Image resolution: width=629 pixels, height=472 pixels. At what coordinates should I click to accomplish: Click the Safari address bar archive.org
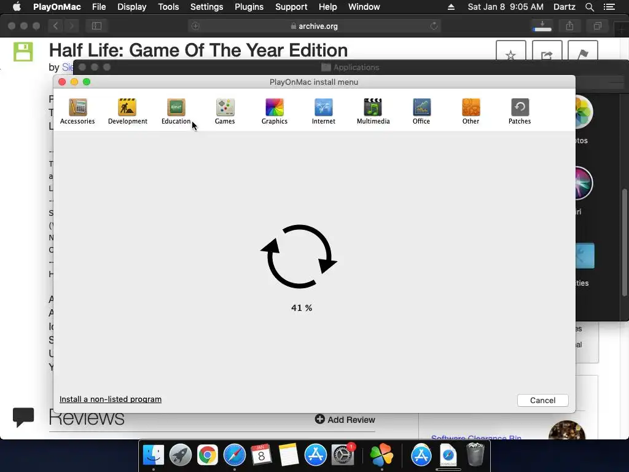[x=314, y=26]
